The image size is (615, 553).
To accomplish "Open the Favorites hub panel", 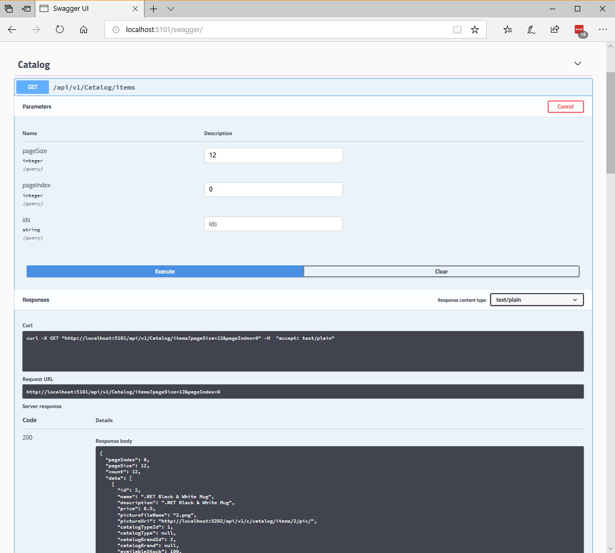I will [x=507, y=30].
